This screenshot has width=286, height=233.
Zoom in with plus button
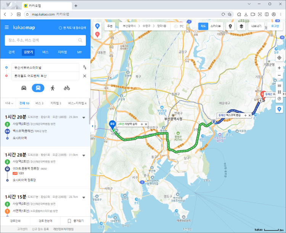pos(279,68)
